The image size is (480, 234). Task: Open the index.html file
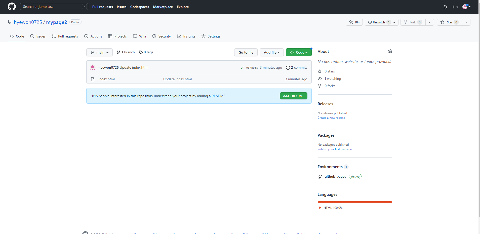tap(107, 79)
